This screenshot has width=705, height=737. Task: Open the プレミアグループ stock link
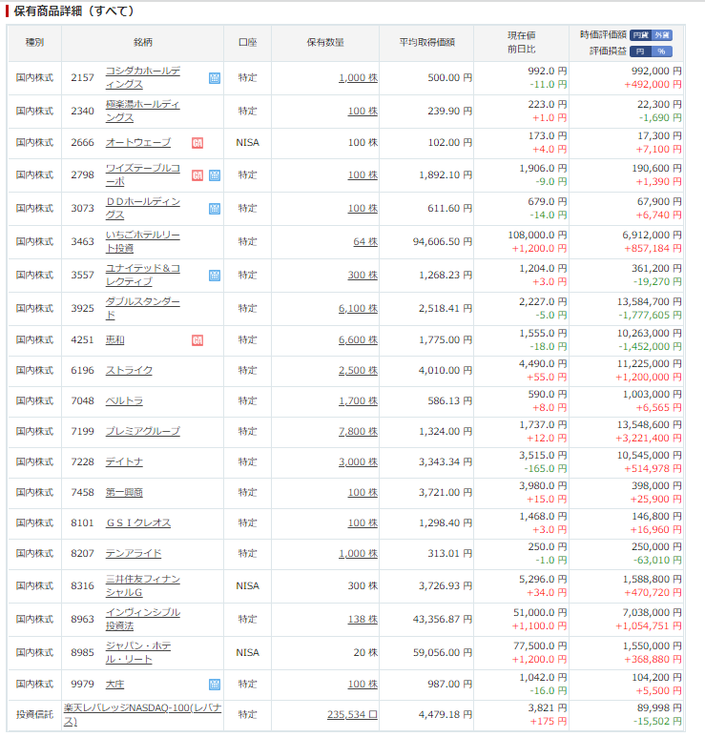tap(142, 432)
